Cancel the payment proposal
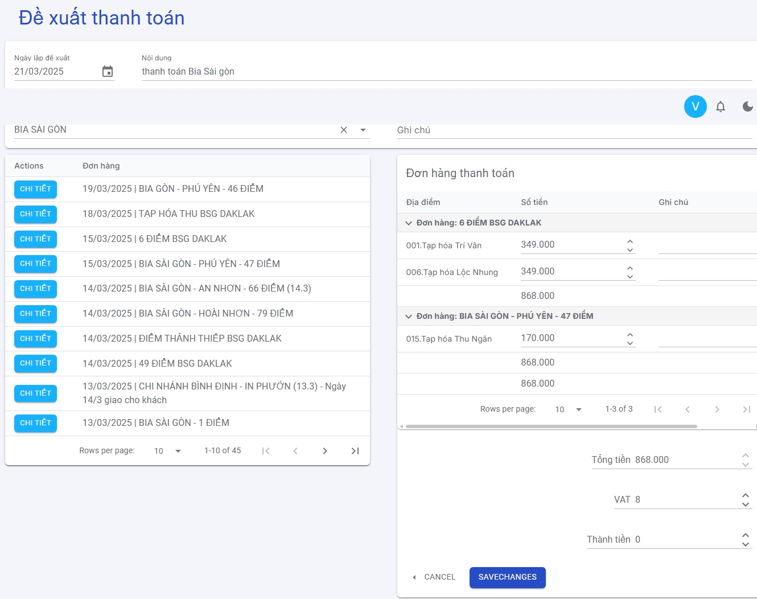Viewport: 757px width, 599px height. (434, 577)
